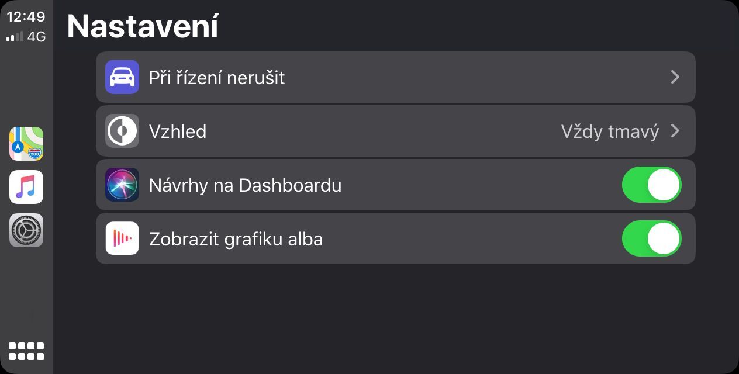Tap the Siri suggestions icon
This screenshot has width=739, height=374.
point(122,185)
